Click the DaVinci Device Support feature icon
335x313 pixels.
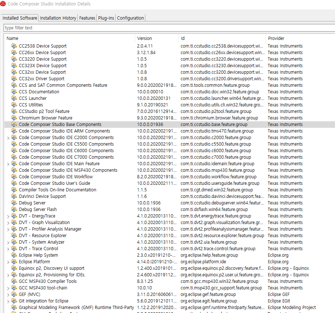point(14,196)
